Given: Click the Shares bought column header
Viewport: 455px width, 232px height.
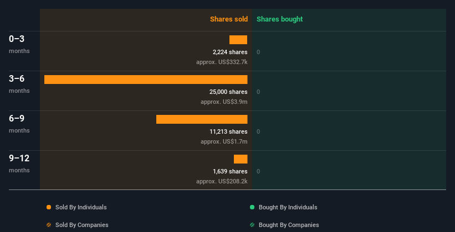Looking at the screenshot, I should click(280, 19).
